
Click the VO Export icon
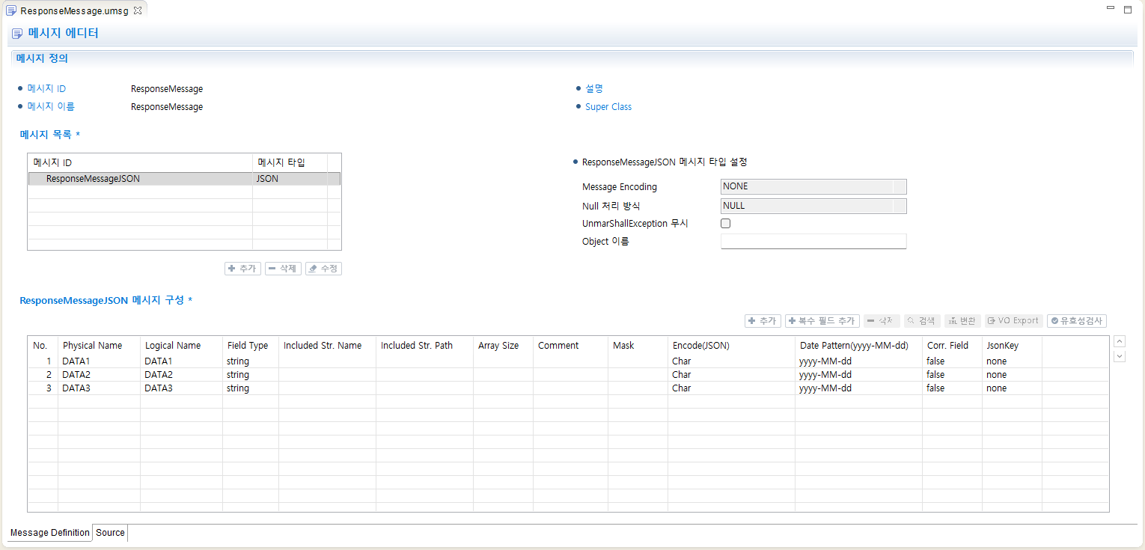[x=1013, y=320]
